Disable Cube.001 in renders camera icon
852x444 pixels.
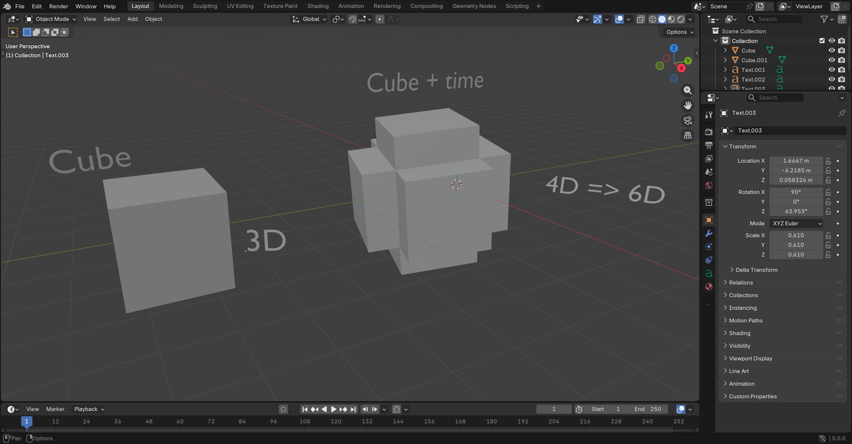[x=841, y=60]
